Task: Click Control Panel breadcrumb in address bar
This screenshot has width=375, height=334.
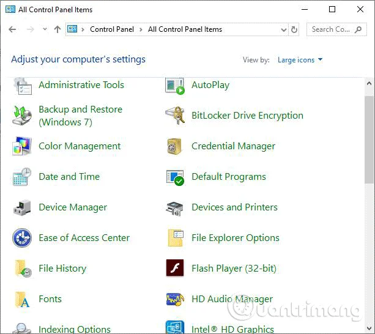Action: [x=112, y=29]
